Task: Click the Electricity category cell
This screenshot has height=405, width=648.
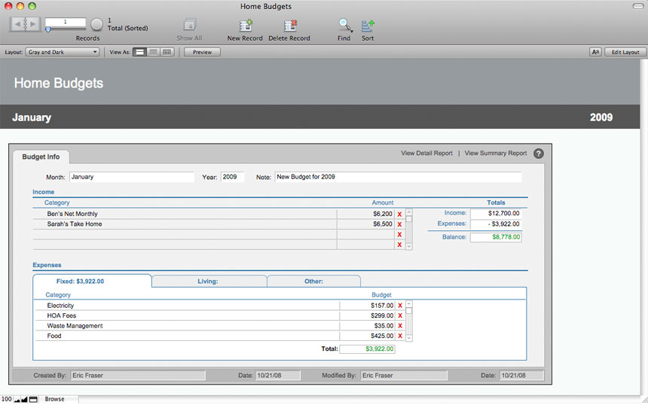Action: coord(187,306)
